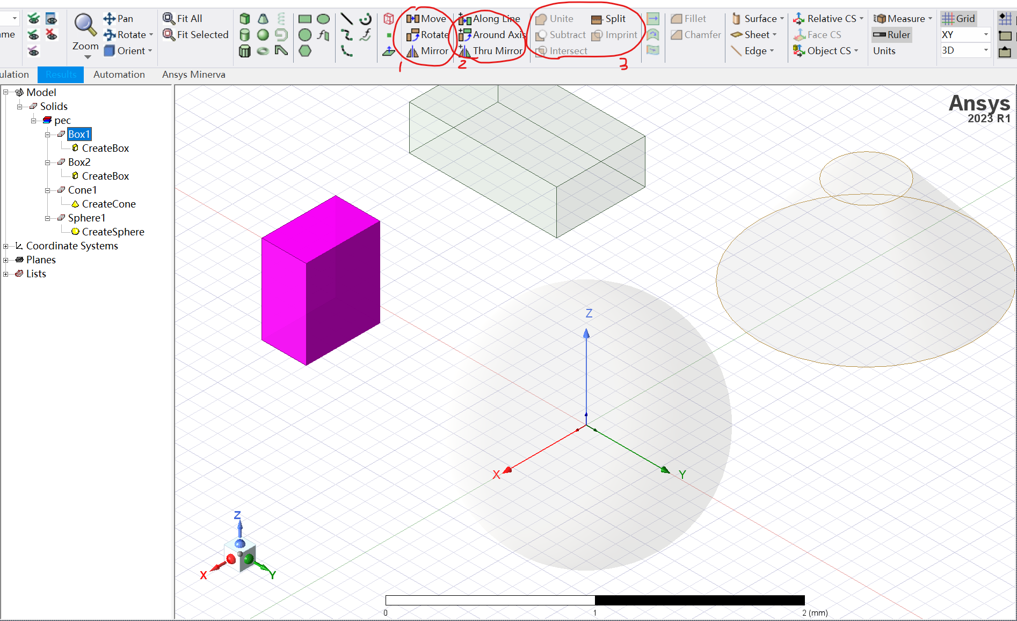The height and width of the screenshot is (621, 1017).
Task: Open the Sheet dropdown menu
Action: [754, 35]
